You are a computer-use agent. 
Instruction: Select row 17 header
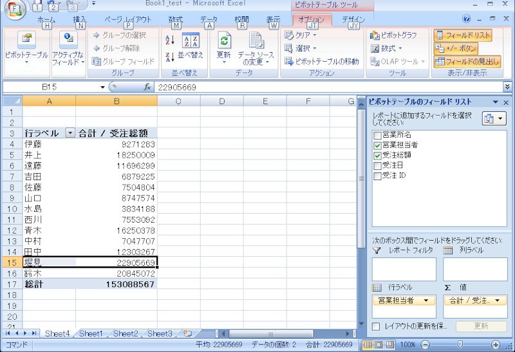[x=12, y=284]
